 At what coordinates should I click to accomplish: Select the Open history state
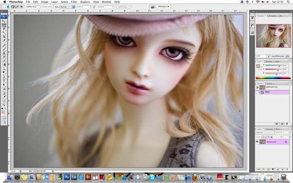coord(272,92)
